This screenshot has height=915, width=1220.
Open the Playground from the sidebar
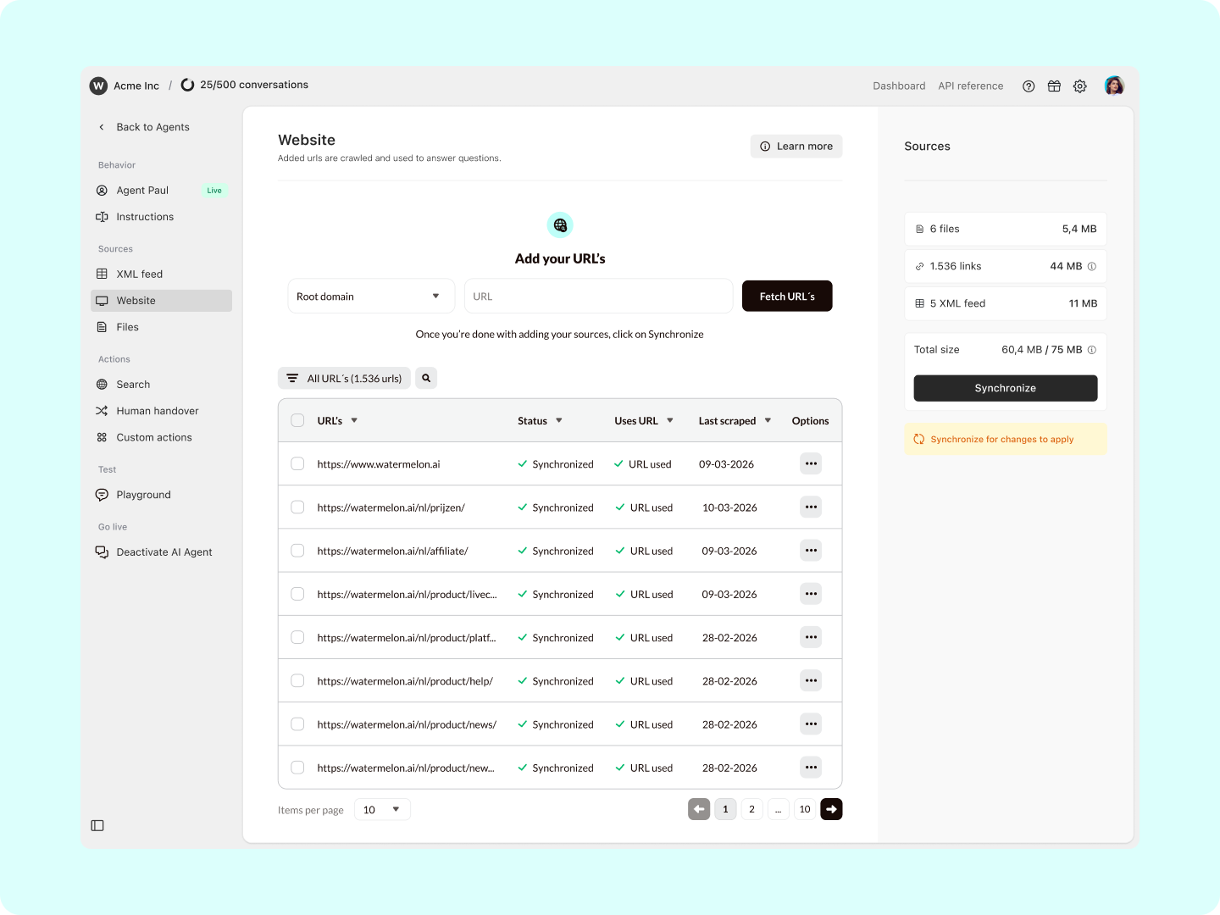click(x=143, y=494)
